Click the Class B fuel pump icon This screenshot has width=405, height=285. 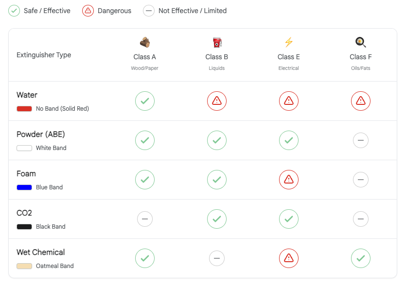coord(217,42)
